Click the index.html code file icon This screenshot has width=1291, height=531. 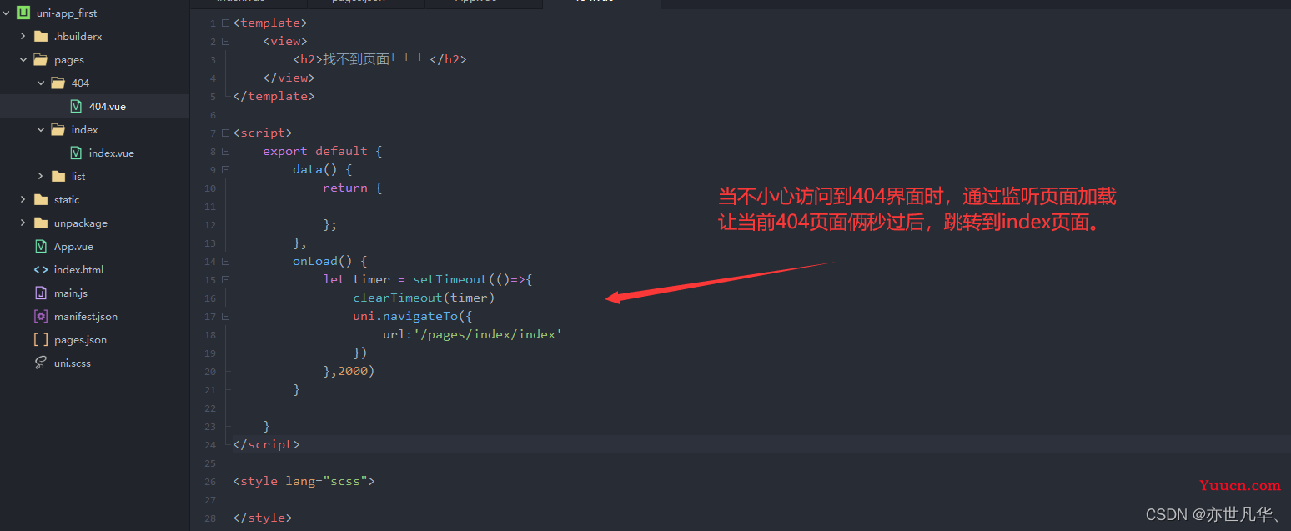coord(41,270)
